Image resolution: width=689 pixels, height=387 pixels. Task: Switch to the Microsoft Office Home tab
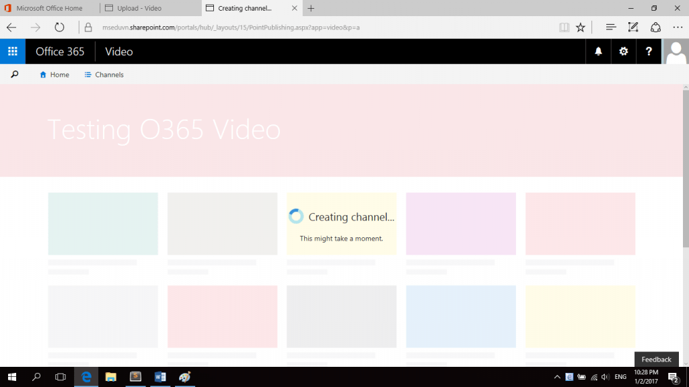49,8
